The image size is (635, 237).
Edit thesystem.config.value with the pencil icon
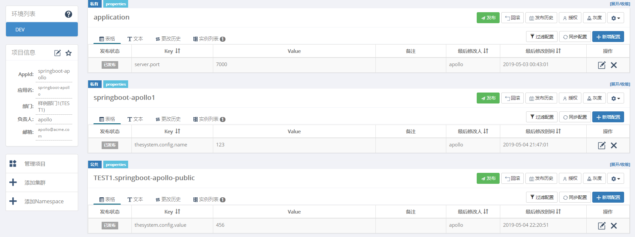[x=602, y=226]
